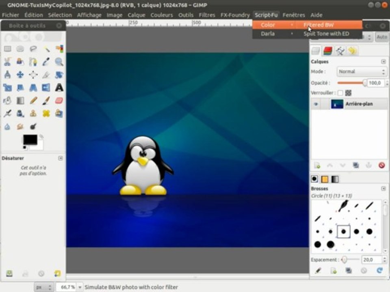Select the Fuzzy Select magic wand tool
390x292 pixels.
pos(46,49)
